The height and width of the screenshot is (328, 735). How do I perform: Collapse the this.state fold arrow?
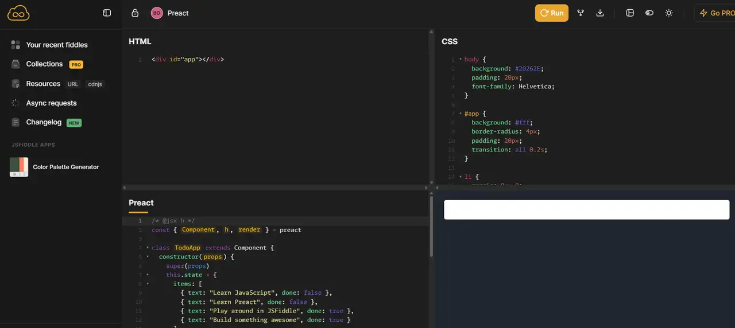click(148, 275)
